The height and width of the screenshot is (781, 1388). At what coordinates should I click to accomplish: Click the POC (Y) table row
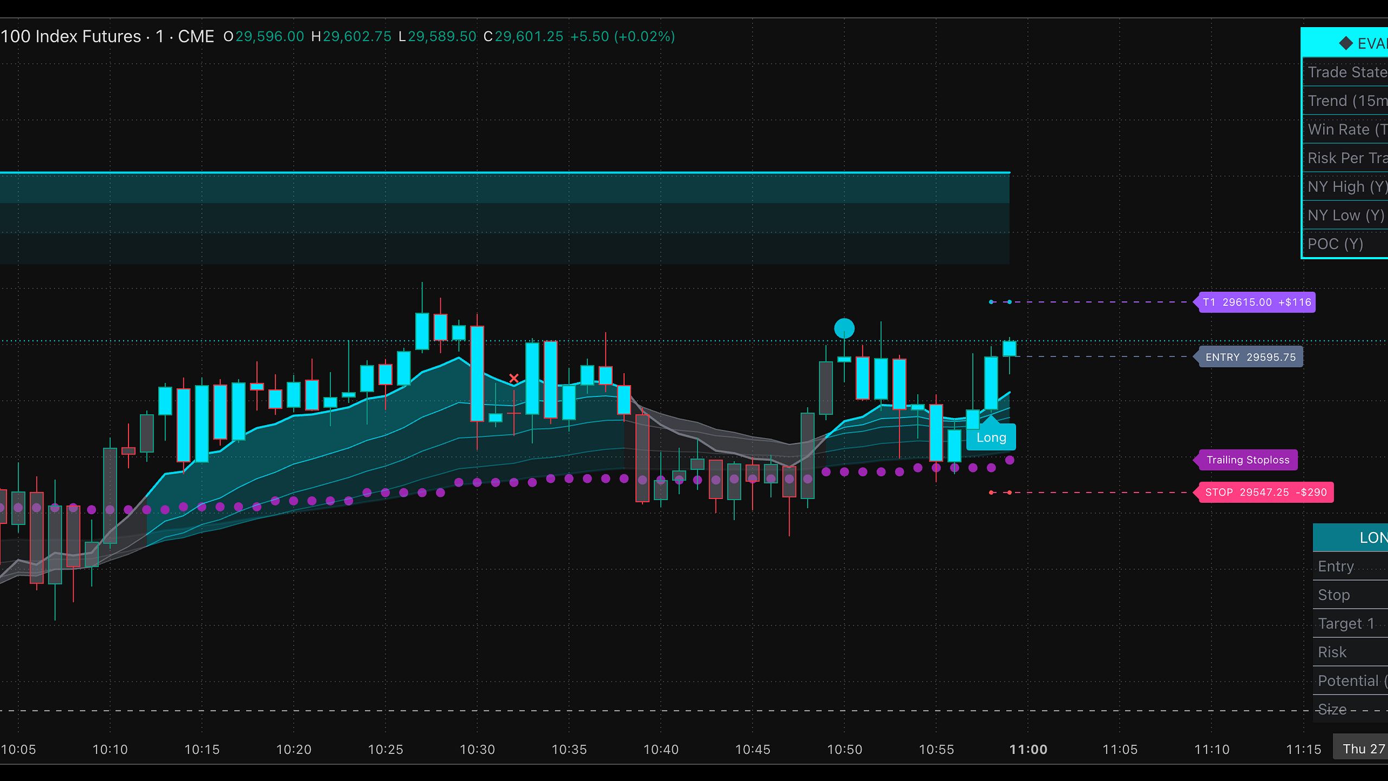click(1346, 244)
